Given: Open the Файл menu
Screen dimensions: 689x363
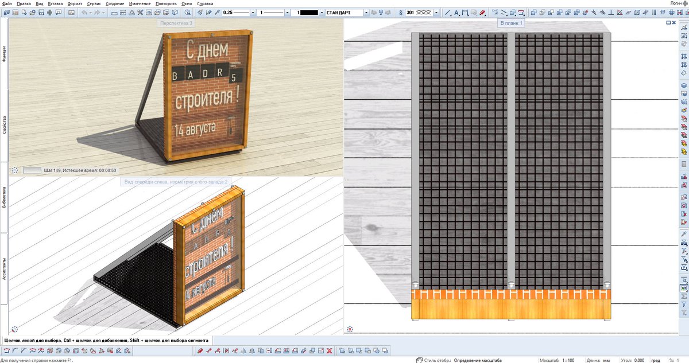Looking at the screenshot, I should (x=6, y=3).
